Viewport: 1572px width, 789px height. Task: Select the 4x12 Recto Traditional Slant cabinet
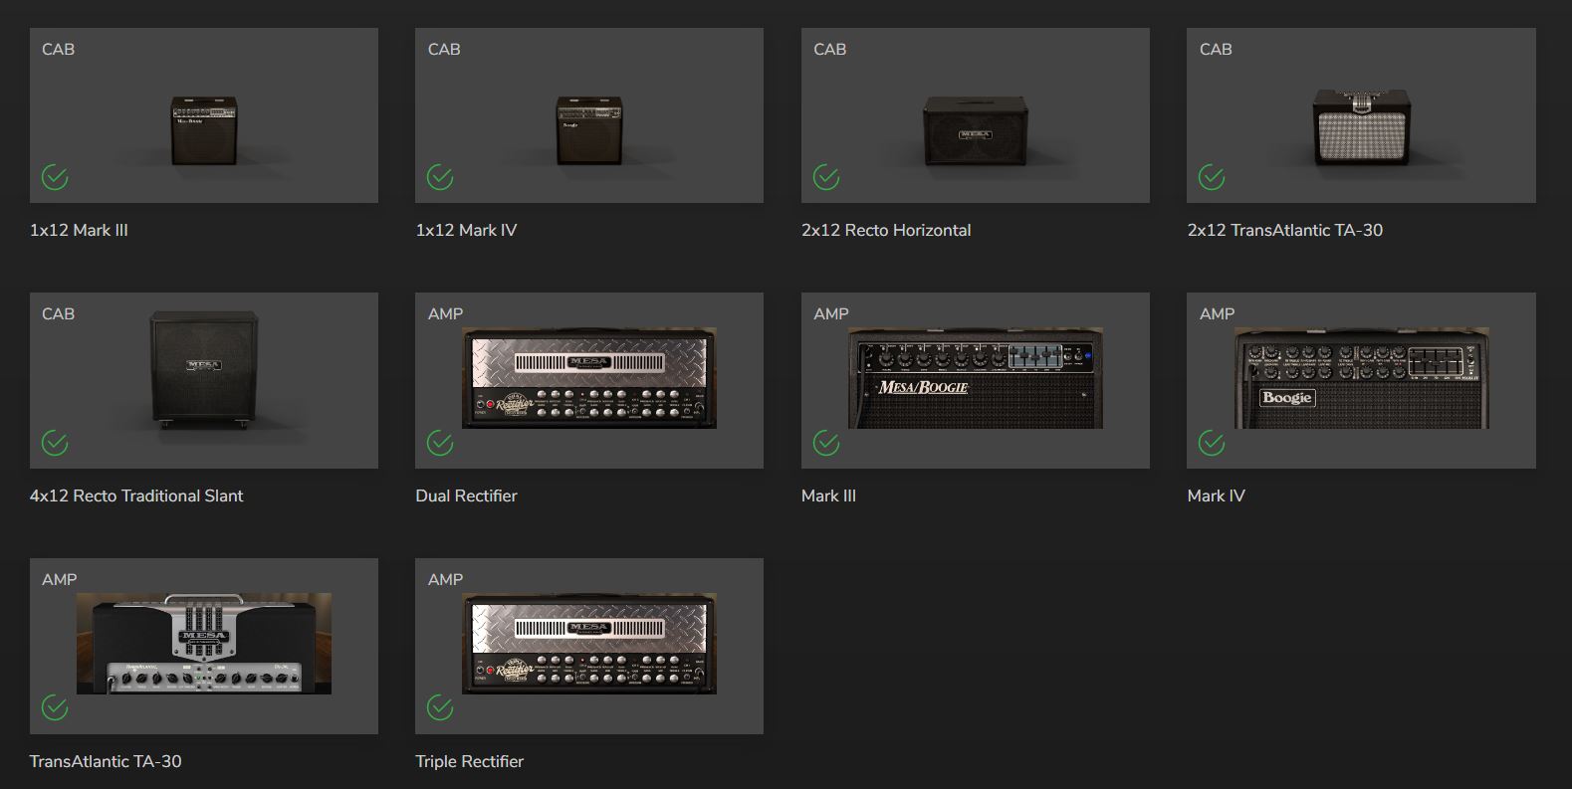click(204, 369)
